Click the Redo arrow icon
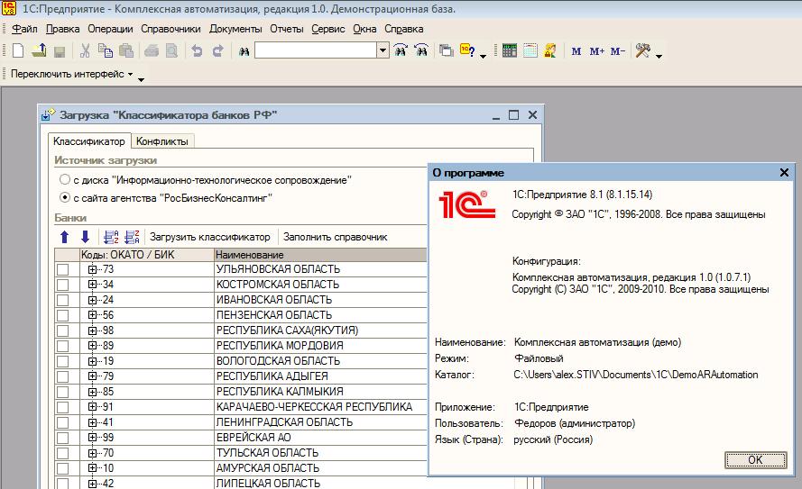This screenshot has height=489, width=802. click(x=218, y=50)
